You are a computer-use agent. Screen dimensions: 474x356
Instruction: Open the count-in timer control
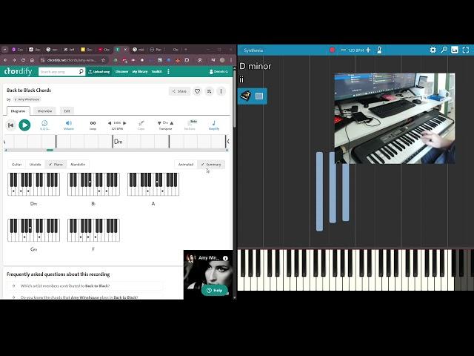click(x=44, y=125)
